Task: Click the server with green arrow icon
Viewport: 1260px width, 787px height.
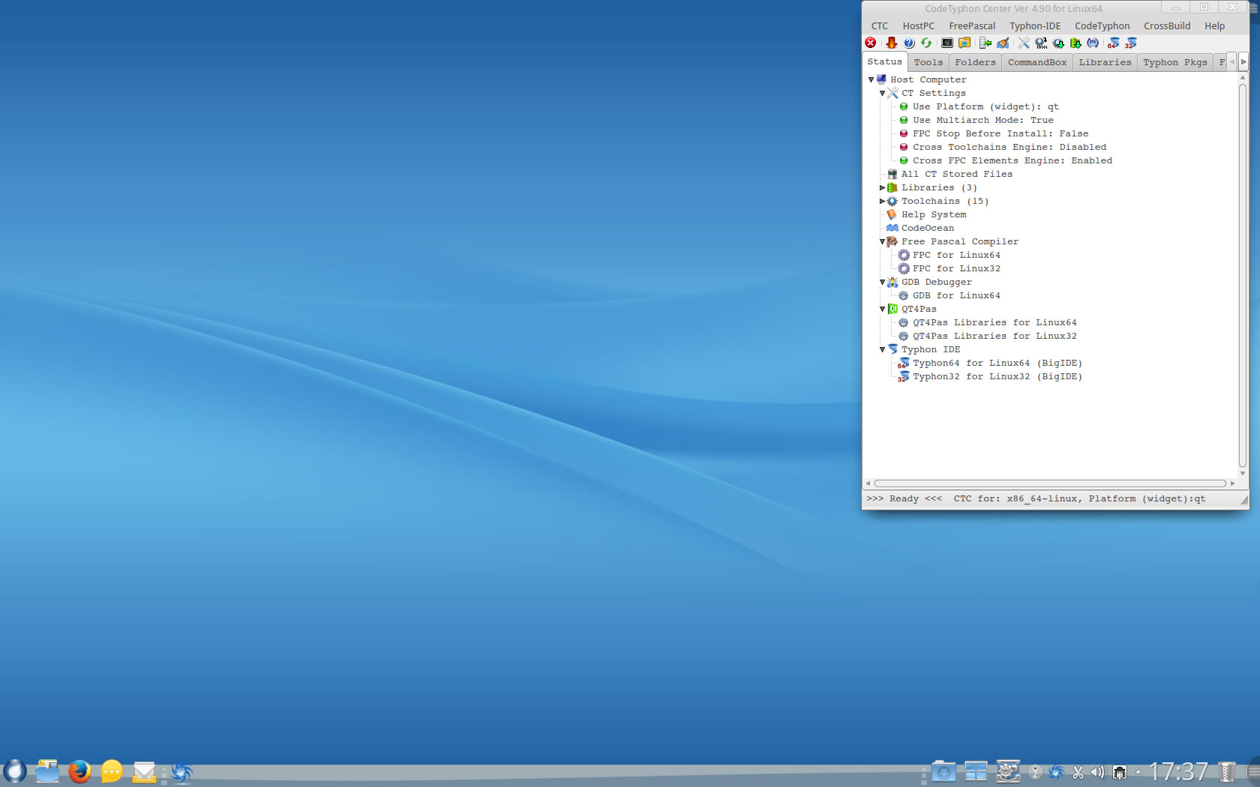Action: click(x=985, y=43)
